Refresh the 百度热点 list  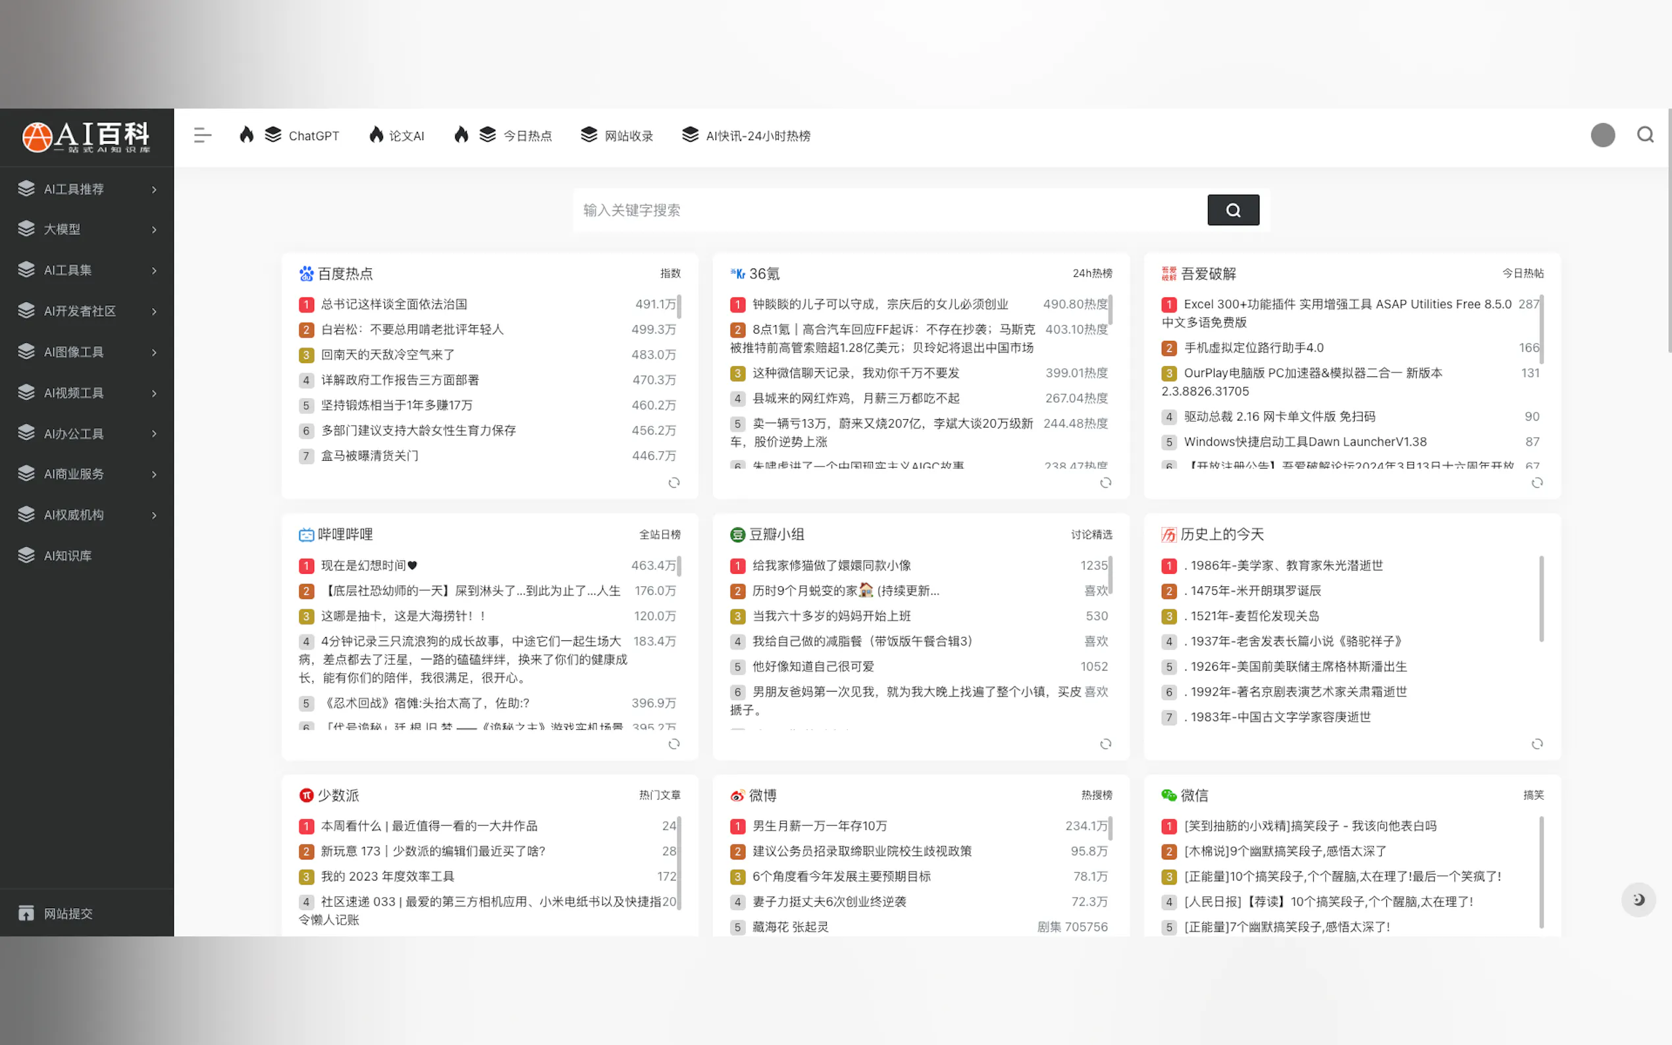coord(674,482)
